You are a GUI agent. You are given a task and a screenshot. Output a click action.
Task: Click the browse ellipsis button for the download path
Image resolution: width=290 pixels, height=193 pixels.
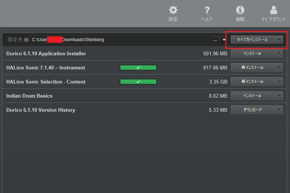click(x=215, y=40)
